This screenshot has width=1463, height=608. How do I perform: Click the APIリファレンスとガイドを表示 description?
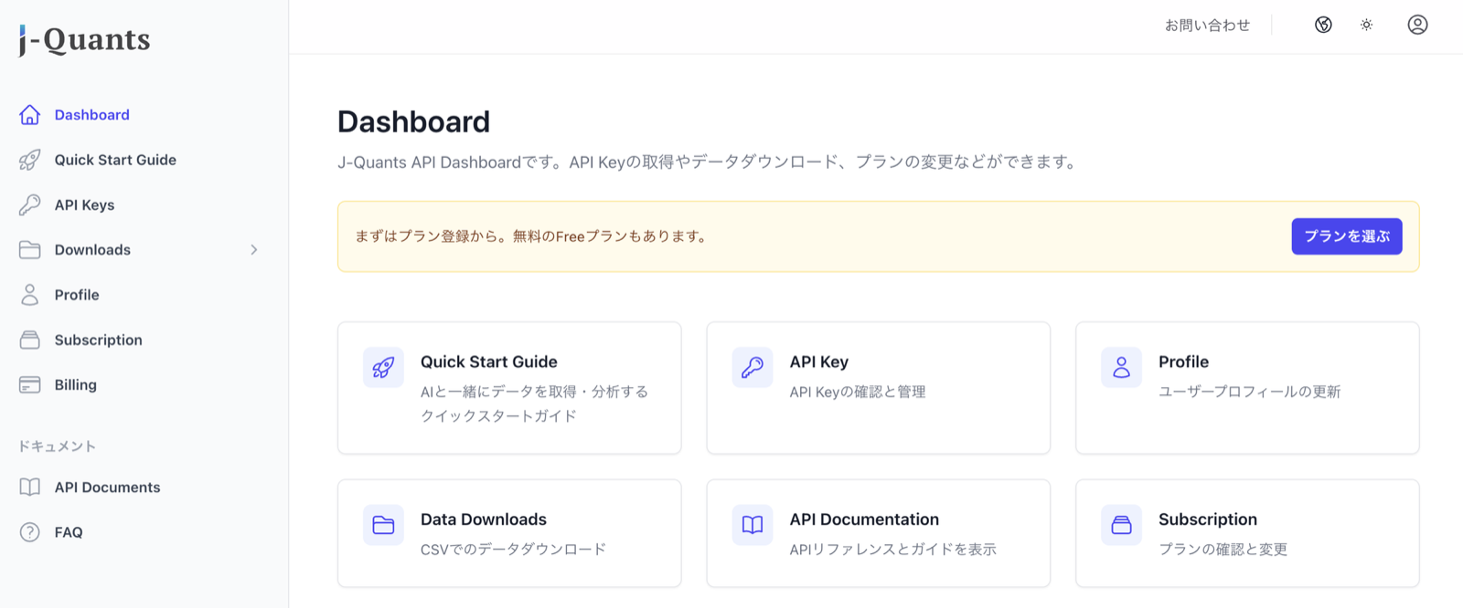892,550
